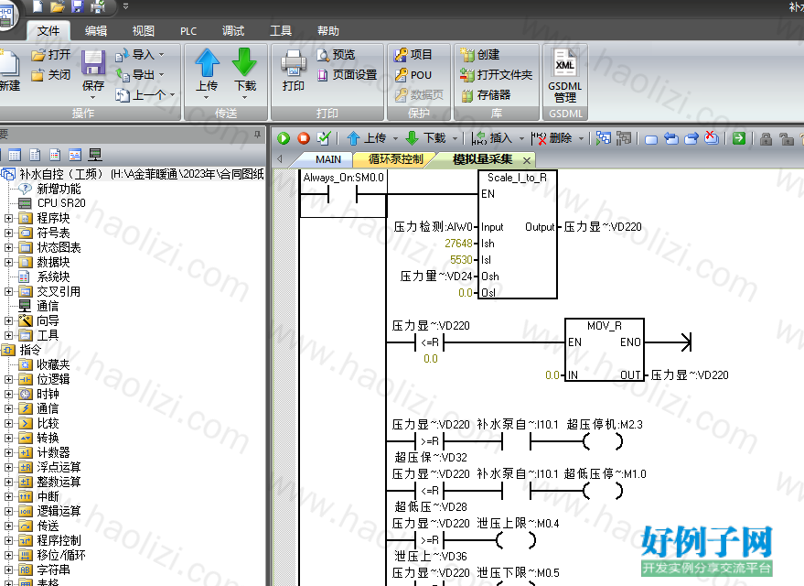Close the 模拟量采集 tab

click(x=527, y=160)
